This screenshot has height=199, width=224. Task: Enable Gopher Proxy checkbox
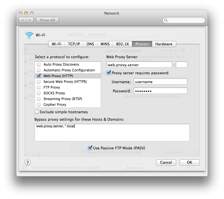click(x=39, y=104)
